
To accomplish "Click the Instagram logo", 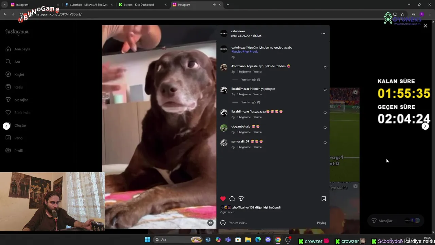I will pos(17,32).
